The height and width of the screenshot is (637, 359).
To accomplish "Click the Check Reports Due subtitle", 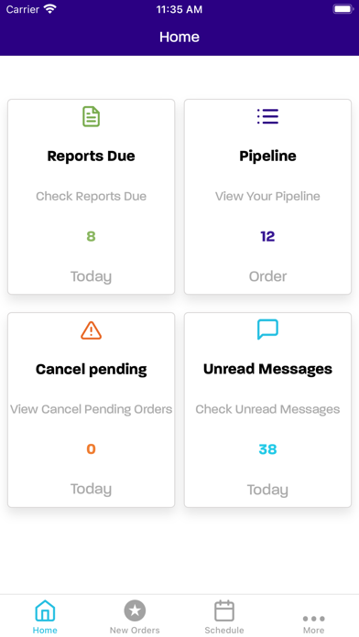I will [x=91, y=196].
